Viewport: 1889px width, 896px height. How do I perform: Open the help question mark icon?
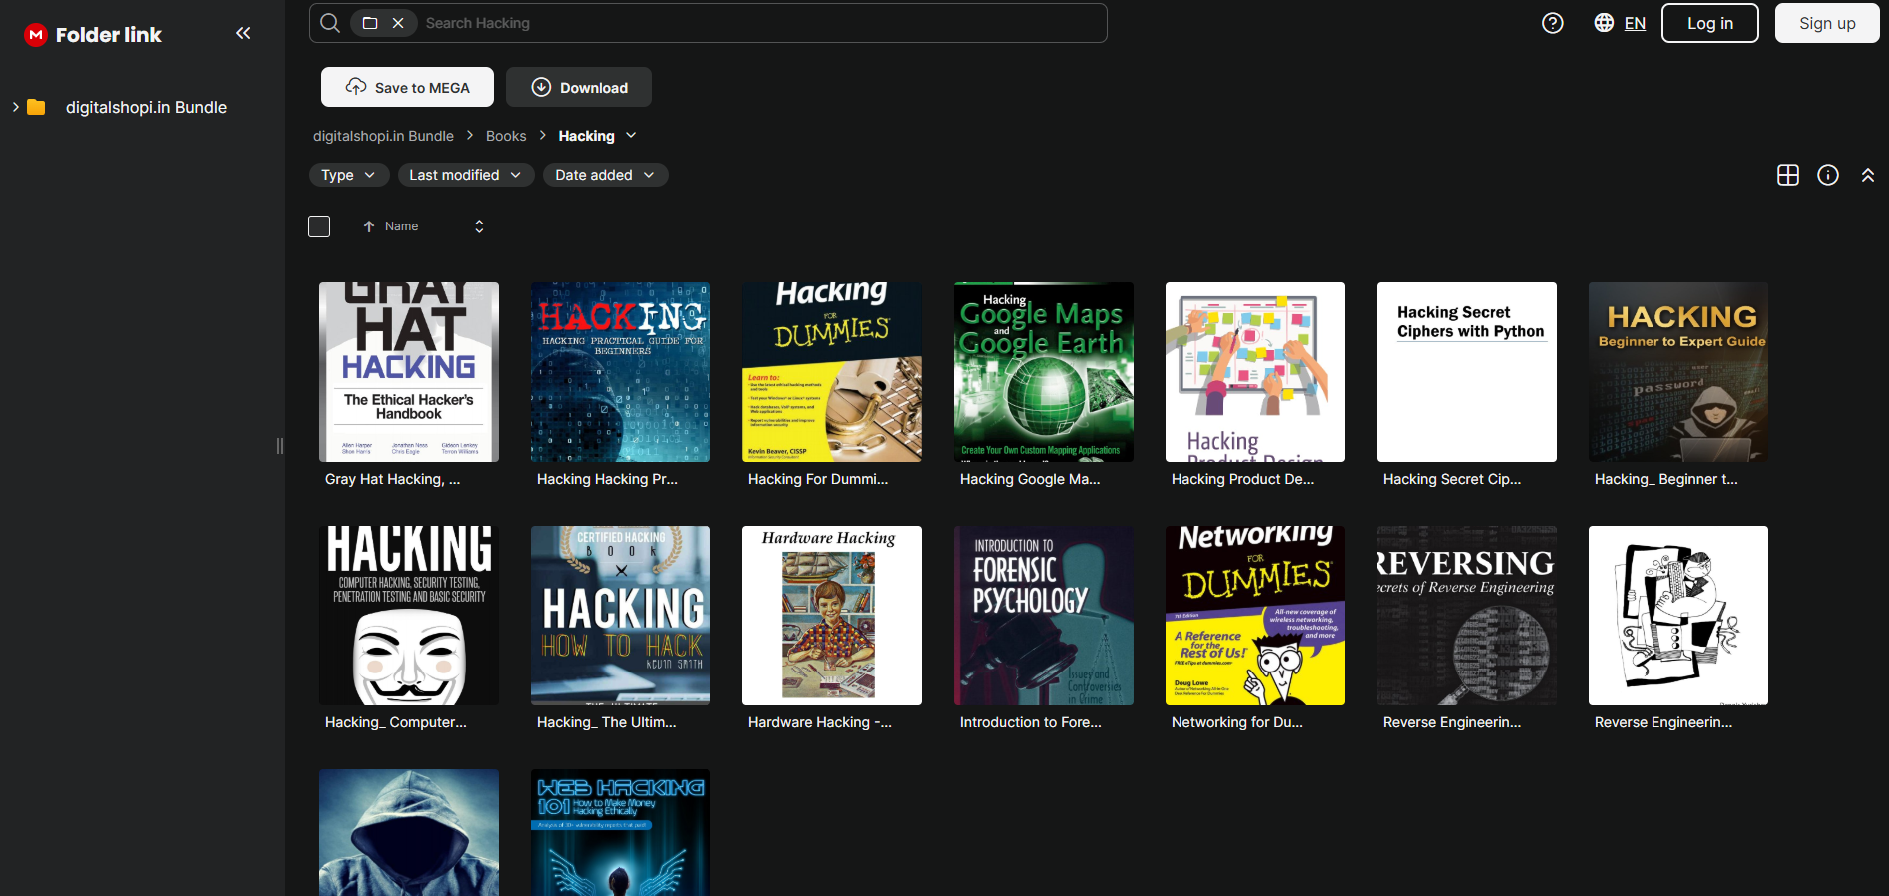(x=1553, y=23)
